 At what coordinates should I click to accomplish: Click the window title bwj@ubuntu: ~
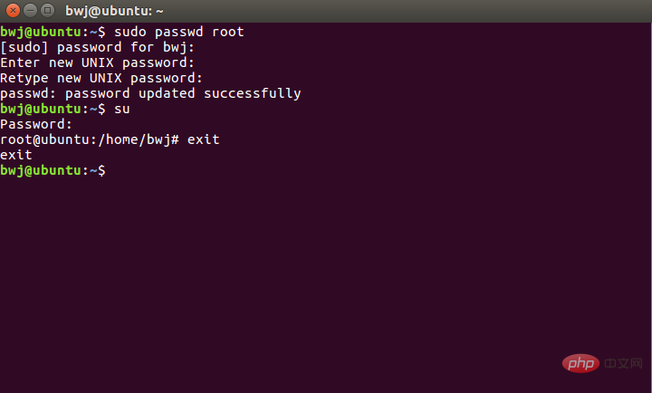112,11
